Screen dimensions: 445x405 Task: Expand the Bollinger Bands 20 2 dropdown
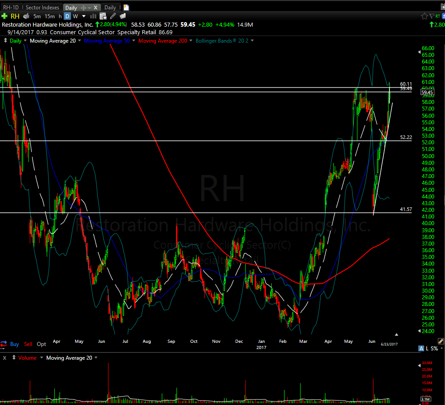coord(252,41)
